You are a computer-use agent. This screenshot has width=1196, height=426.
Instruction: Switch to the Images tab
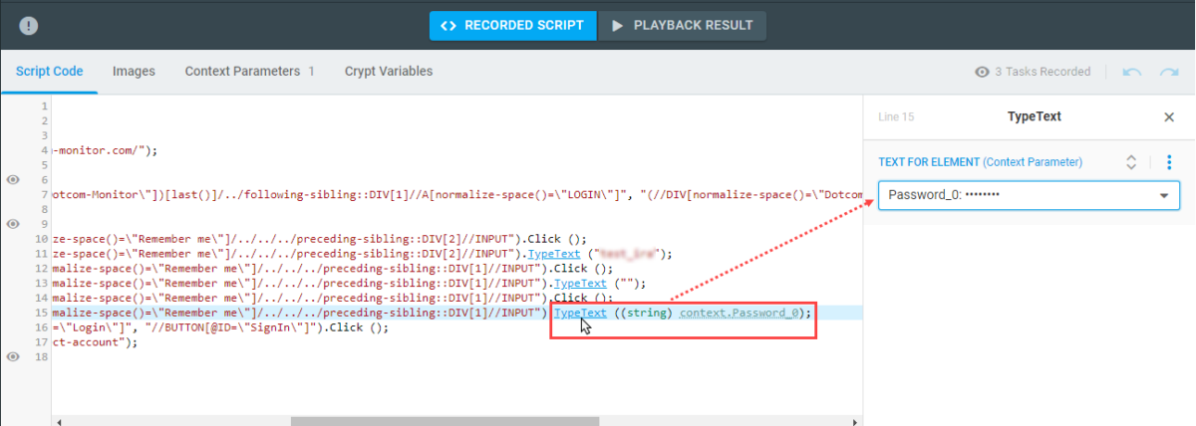pos(134,72)
